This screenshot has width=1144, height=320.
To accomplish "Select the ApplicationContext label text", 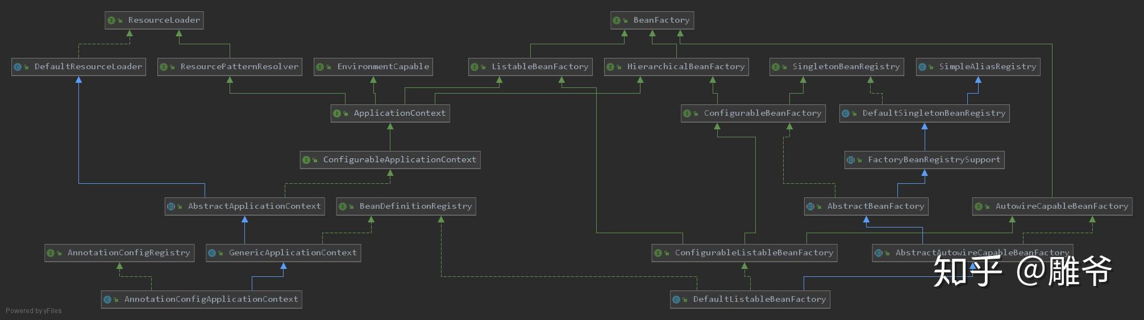I will point(400,113).
